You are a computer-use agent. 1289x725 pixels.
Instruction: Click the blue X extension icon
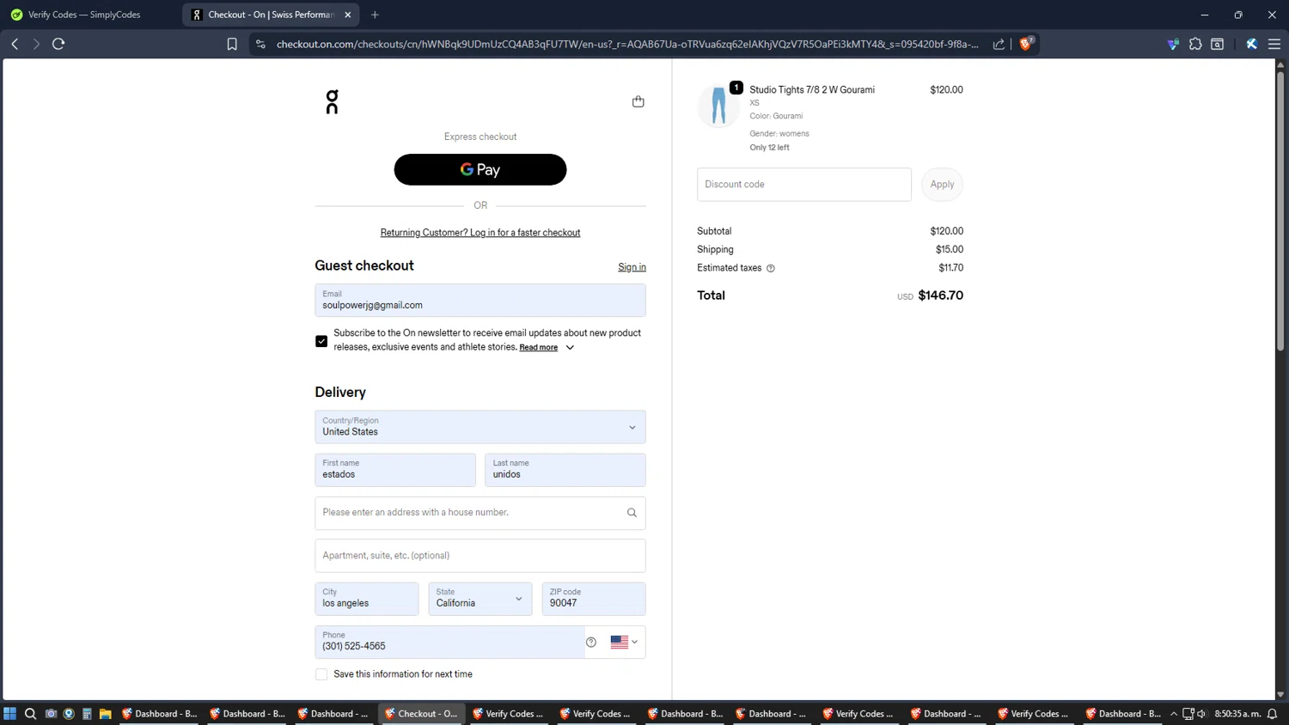(1251, 44)
